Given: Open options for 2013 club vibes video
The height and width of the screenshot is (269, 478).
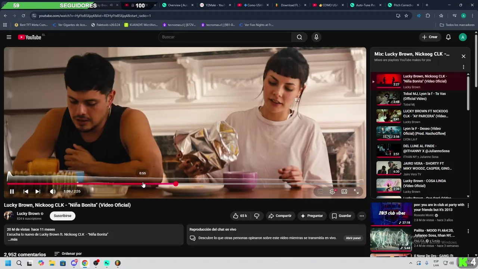Looking at the screenshot, I should [x=468, y=205].
